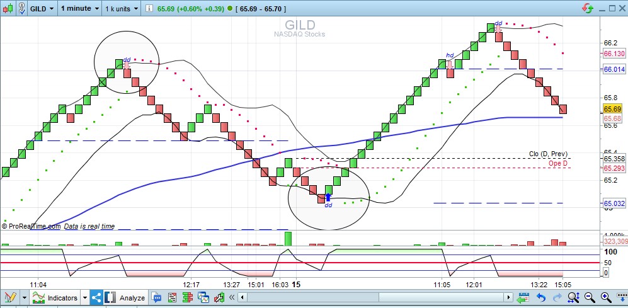Viewport: 628px width, 308px height.
Task: Select the pencil drawing tool
Action: click(x=10, y=297)
